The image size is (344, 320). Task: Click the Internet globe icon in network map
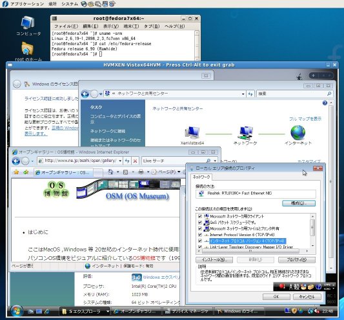tap(298, 132)
